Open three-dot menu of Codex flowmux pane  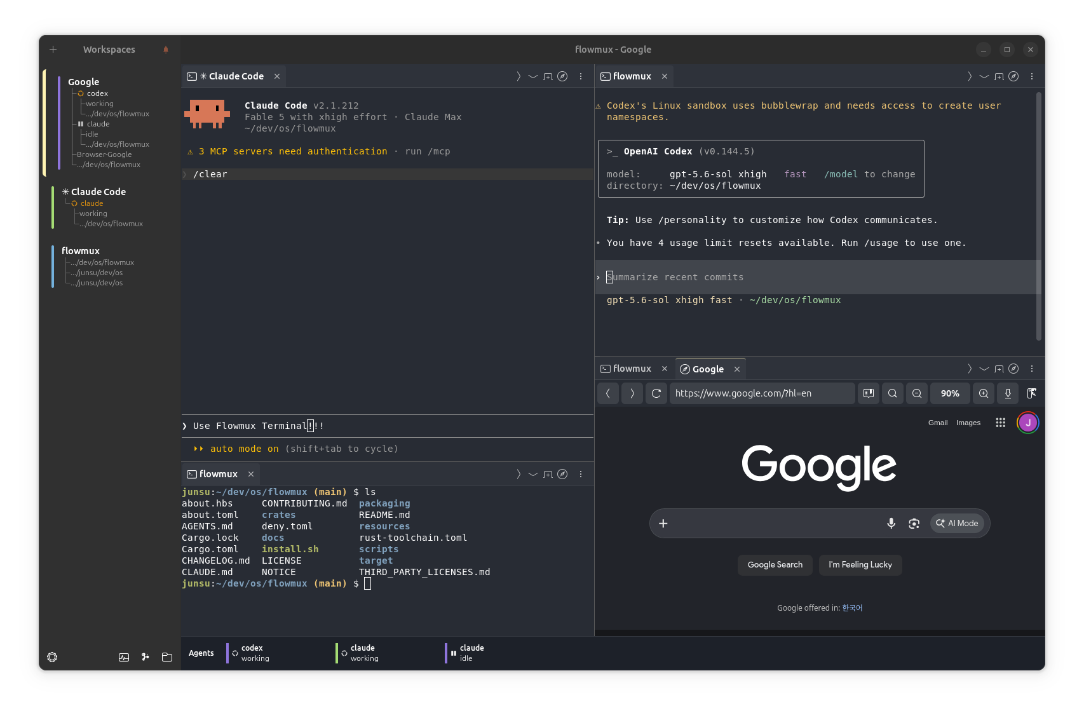pyautogui.click(x=1032, y=76)
